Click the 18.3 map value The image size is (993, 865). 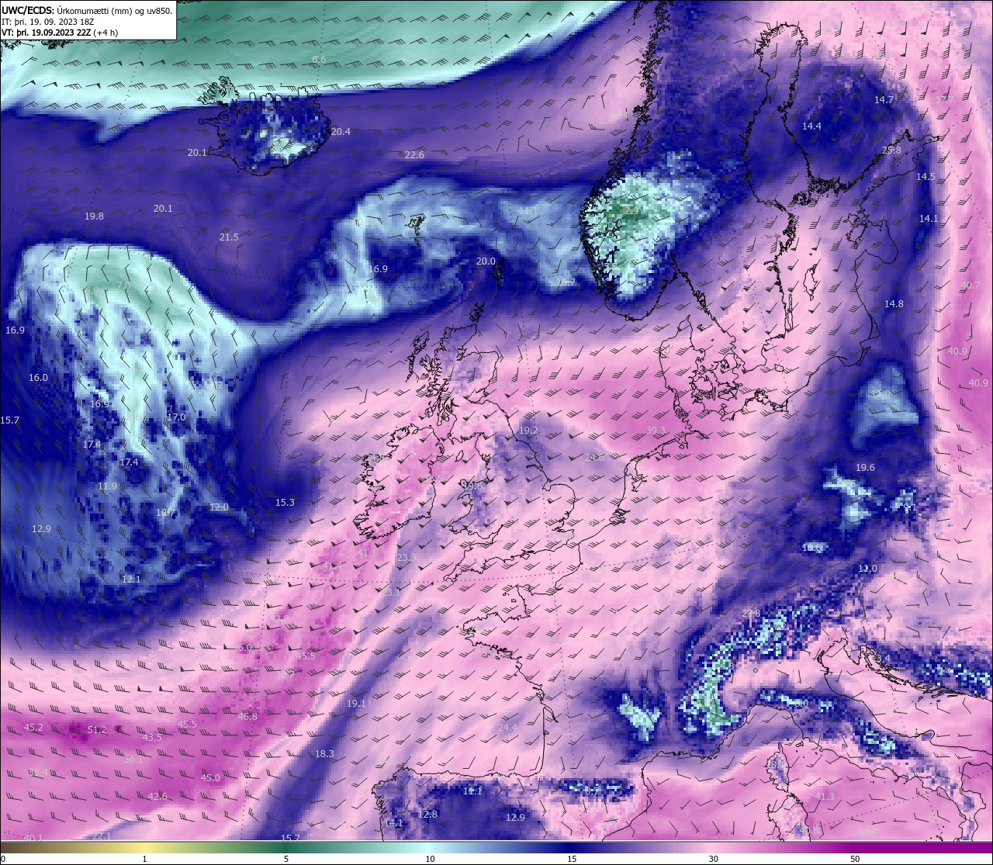[x=324, y=754]
